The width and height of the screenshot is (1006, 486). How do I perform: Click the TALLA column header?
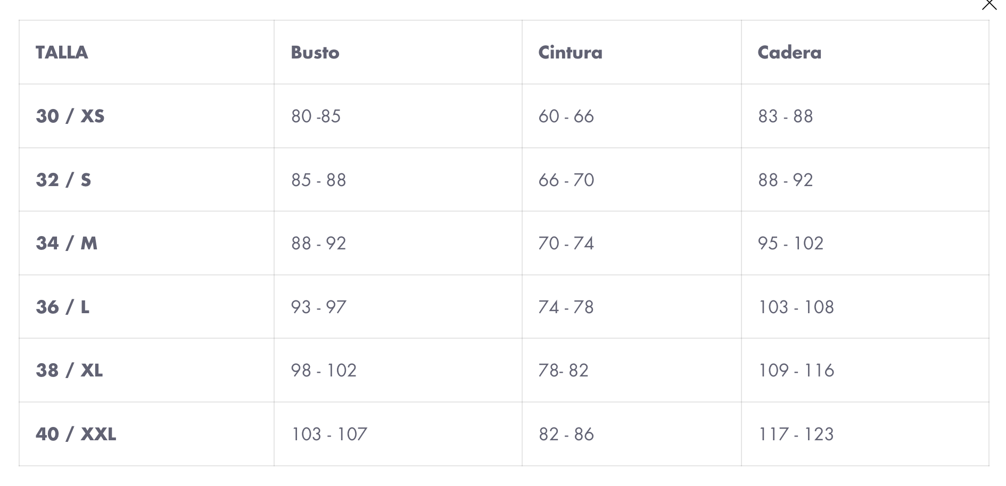(62, 52)
